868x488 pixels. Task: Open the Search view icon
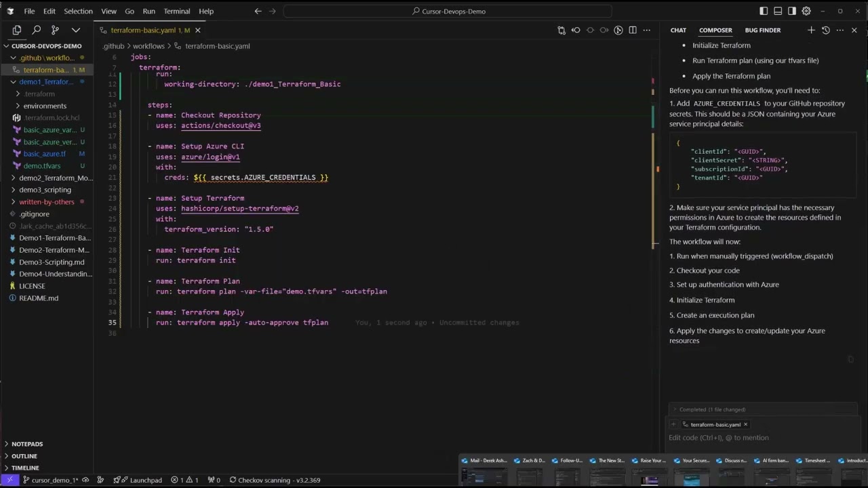[37, 30]
